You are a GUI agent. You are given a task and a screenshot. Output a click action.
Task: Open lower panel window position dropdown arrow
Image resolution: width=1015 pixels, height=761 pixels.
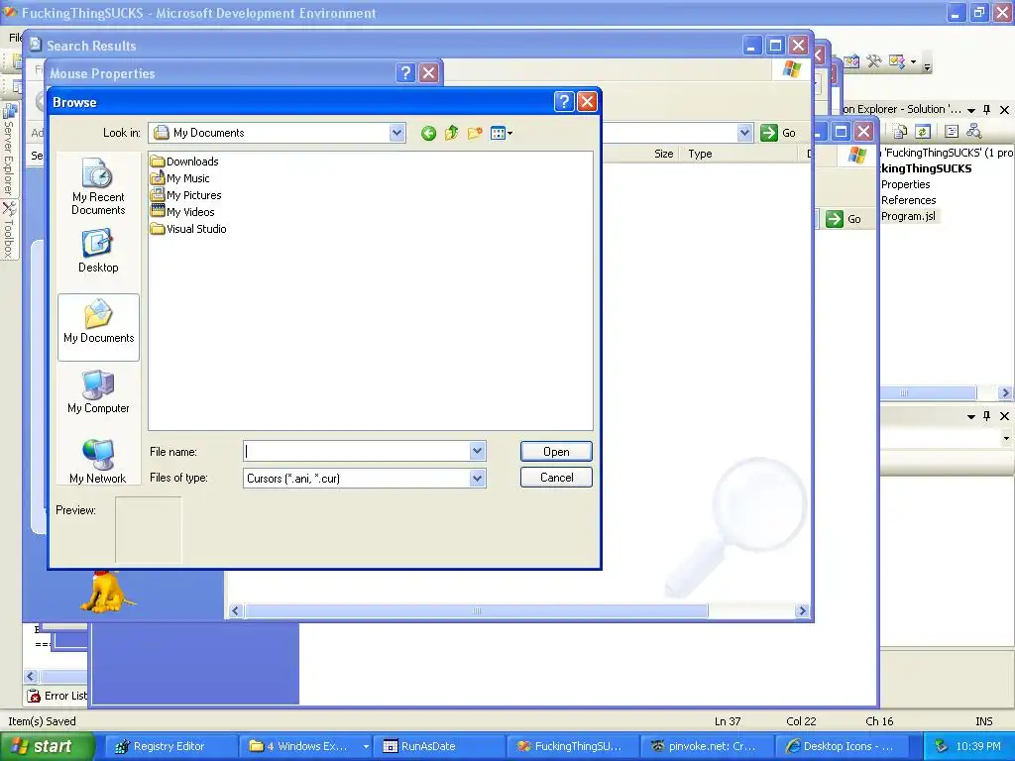coord(971,416)
